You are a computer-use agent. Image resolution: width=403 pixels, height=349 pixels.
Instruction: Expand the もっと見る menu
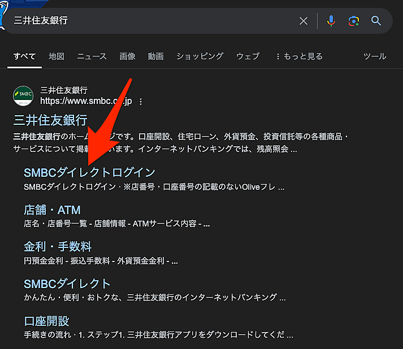pos(300,56)
